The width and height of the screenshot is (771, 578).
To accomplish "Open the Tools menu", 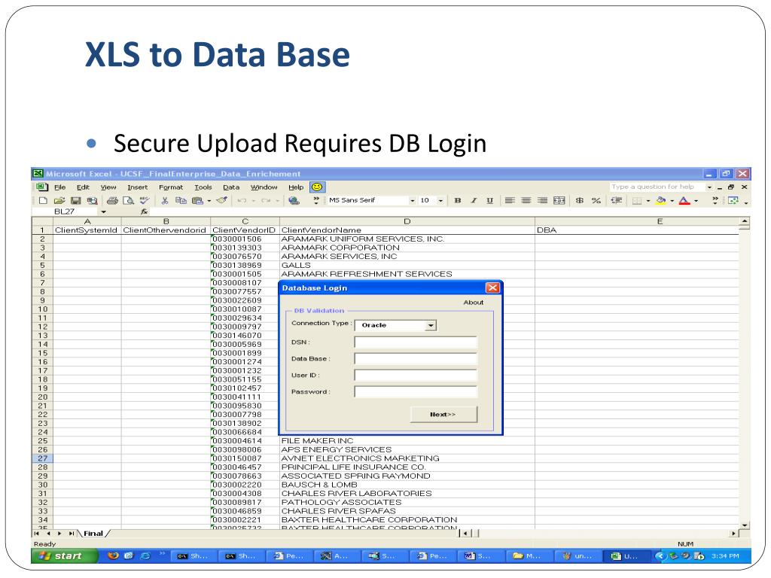I will 203,187.
